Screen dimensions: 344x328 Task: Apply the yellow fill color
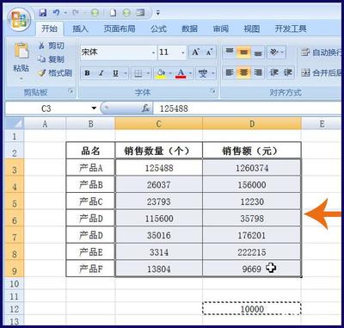click(x=161, y=73)
